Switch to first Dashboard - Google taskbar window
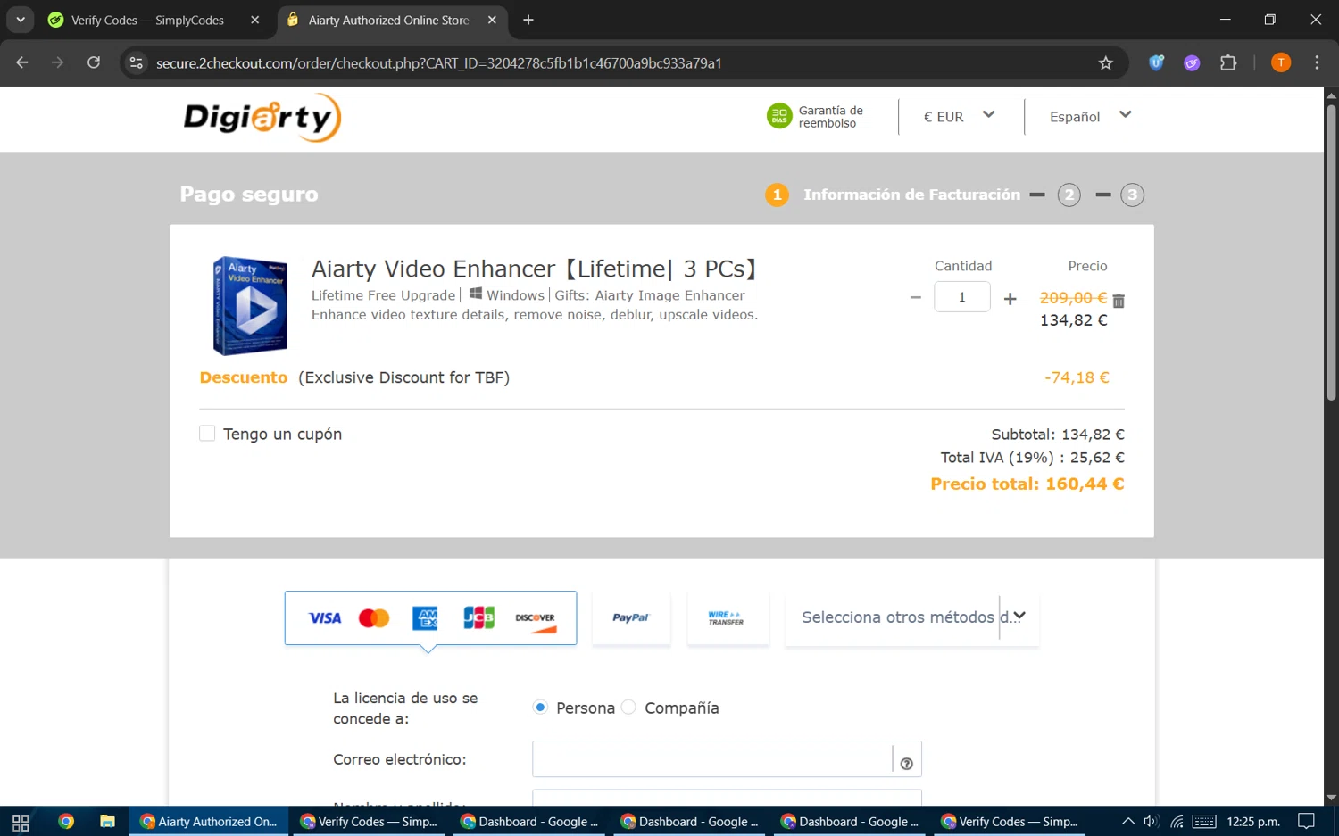The height and width of the screenshot is (836, 1339). 530,822
